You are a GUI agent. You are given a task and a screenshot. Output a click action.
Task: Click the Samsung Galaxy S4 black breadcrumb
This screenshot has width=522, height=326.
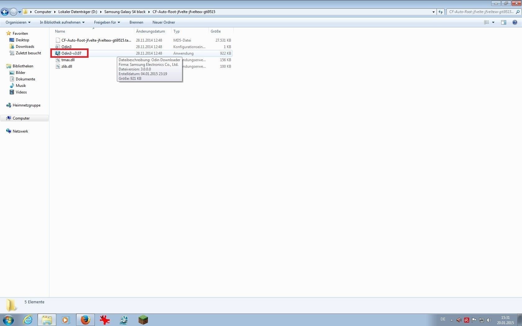pyautogui.click(x=125, y=12)
